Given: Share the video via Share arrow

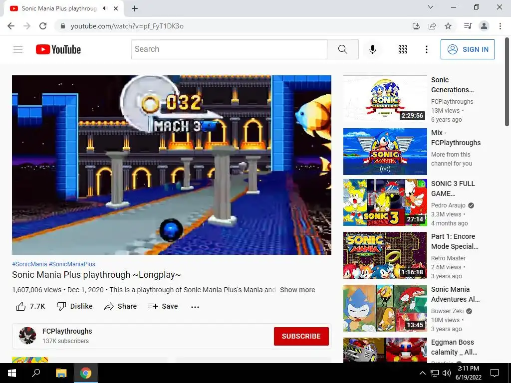Looking at the screenshot, I should click(120, 306).
